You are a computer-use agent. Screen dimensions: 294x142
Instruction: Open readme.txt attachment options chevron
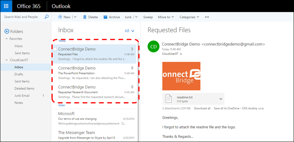pos(221,99)
